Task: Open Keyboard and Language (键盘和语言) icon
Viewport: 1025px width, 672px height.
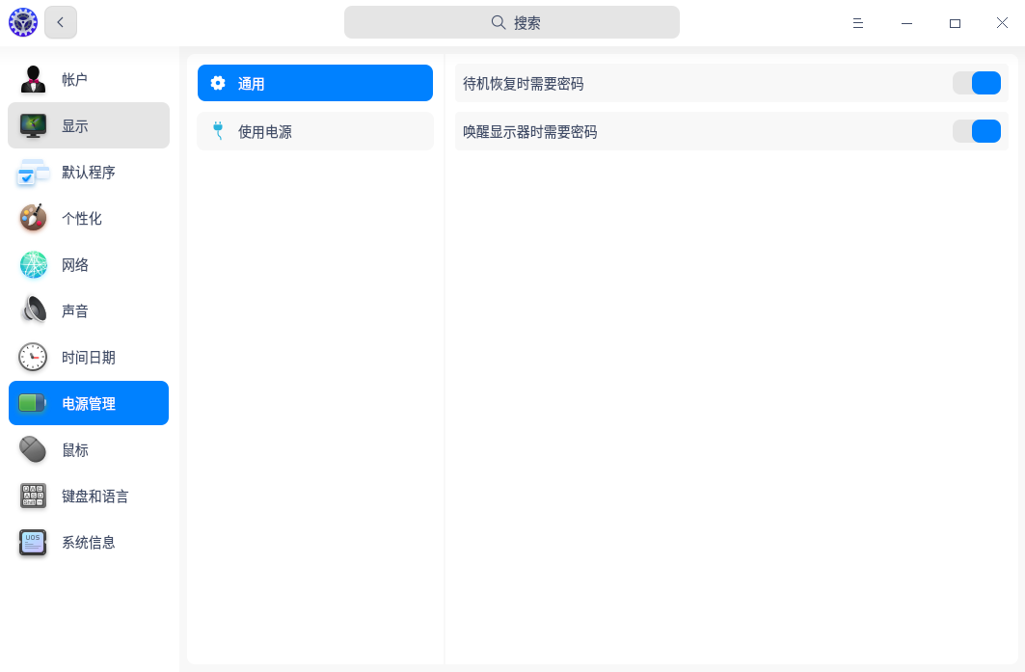Action: pyautogui.click(x=33, y=497)
